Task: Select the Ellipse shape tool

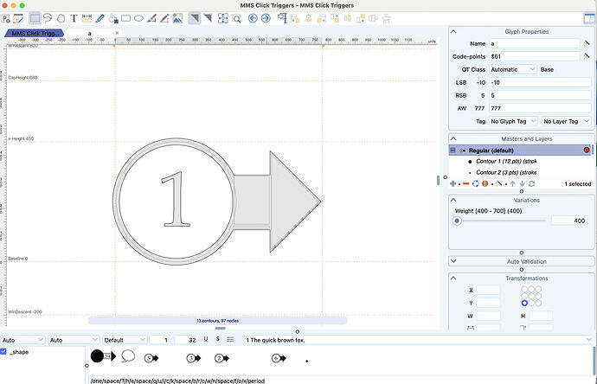Action: 138,18
